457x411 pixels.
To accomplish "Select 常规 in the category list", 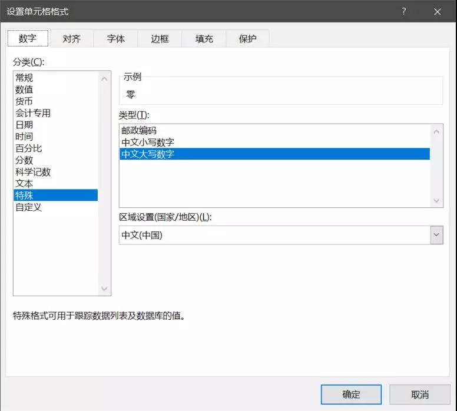I will [55, 78].
